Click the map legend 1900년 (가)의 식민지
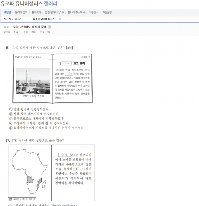Image resolution: width=199 pixels, height=206 pixels. pos(22,199)
